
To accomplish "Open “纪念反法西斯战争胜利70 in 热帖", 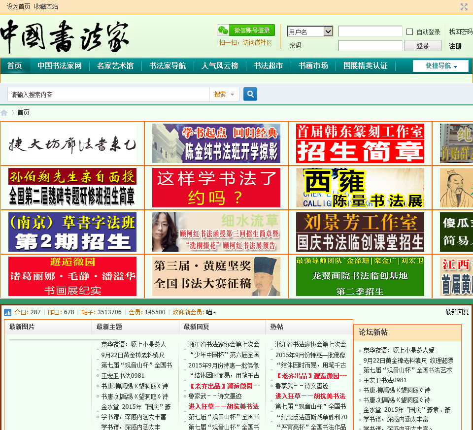I will coord(311,417).
